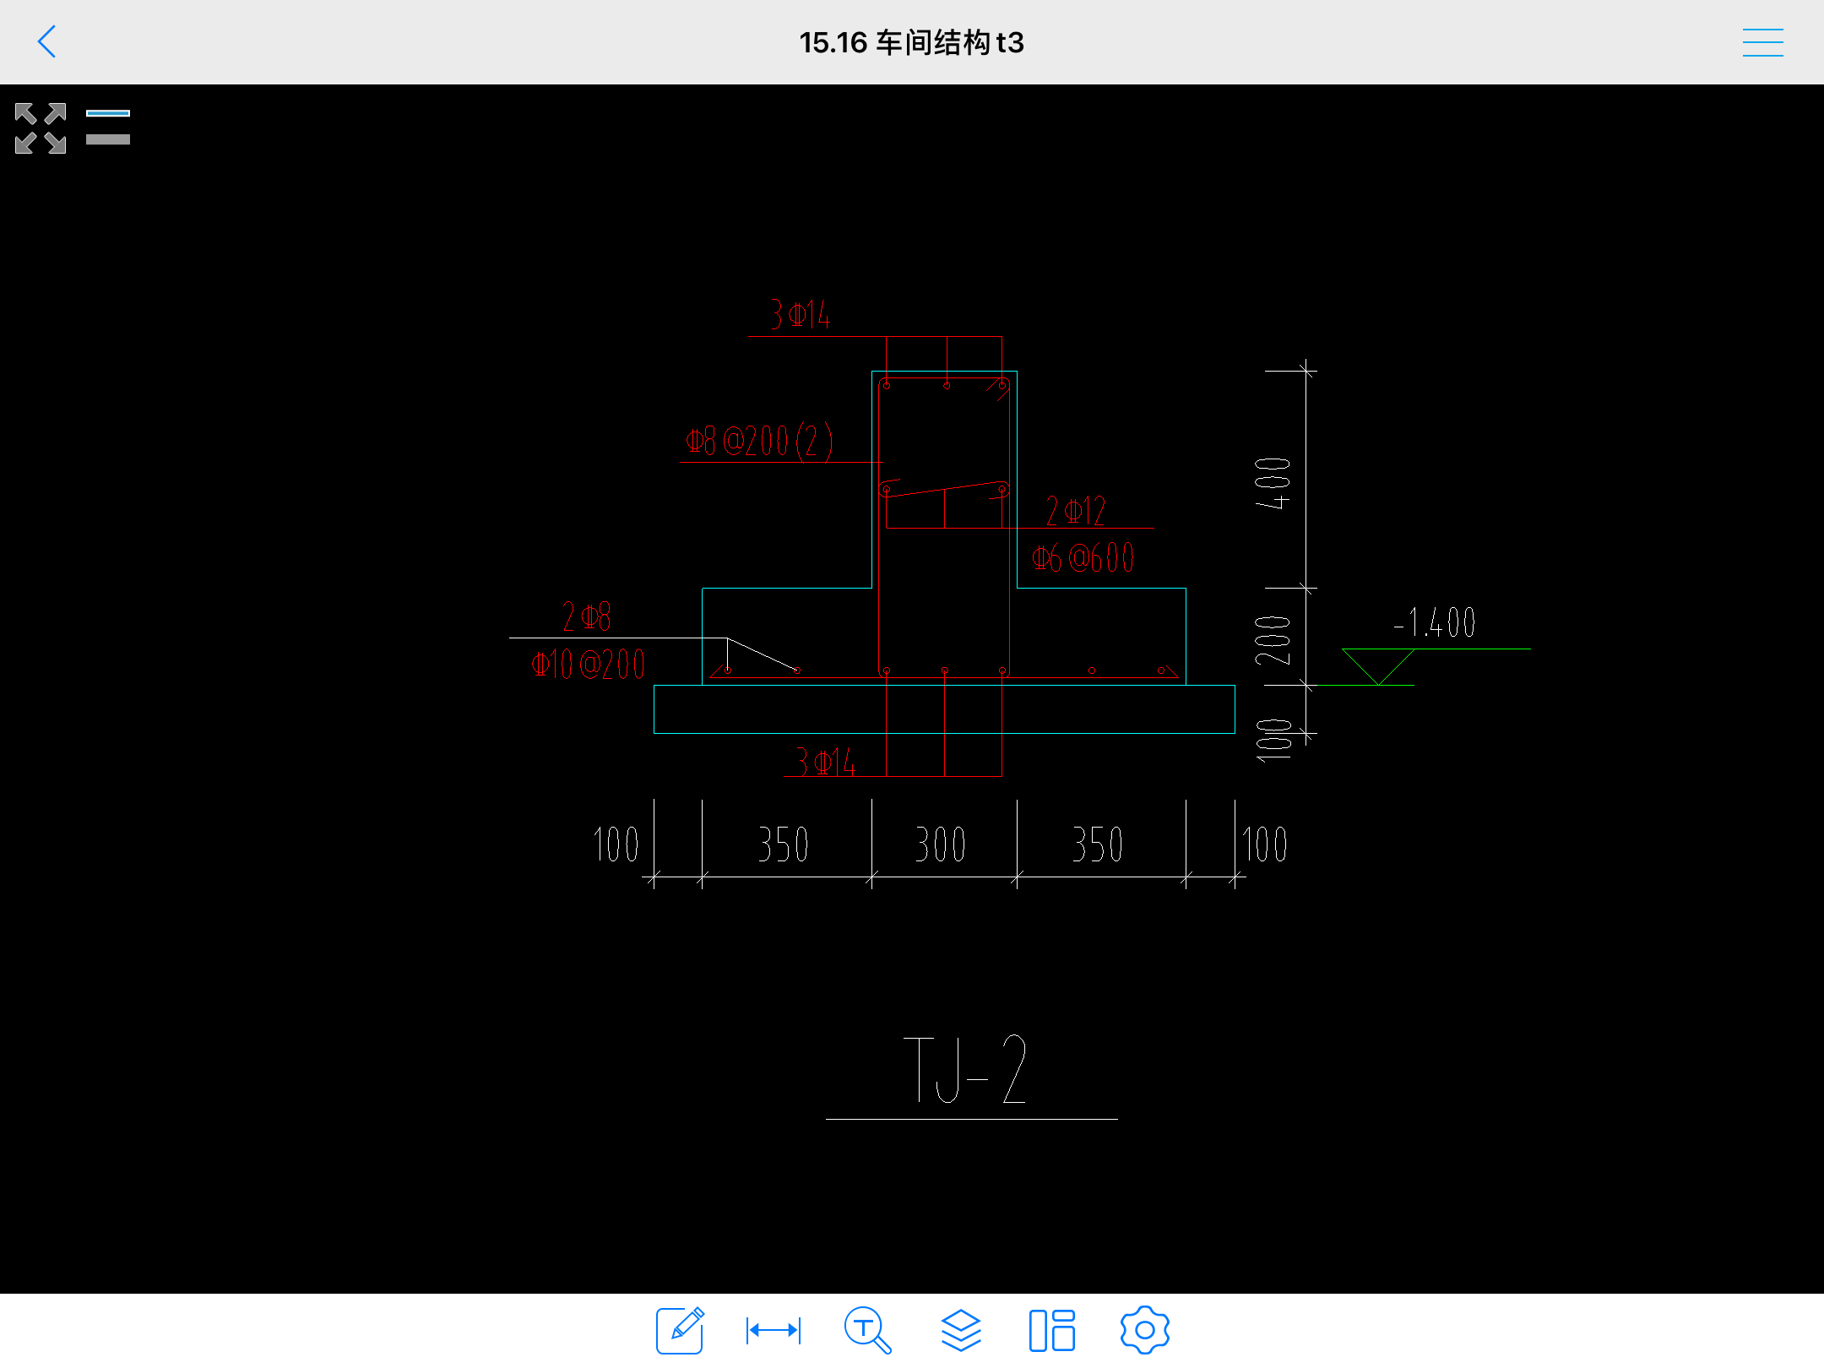Select the 2Φ8 rebar annotation
Image resolution: width=1824 pixels, height=1368 pixels.
pos(587,616)
